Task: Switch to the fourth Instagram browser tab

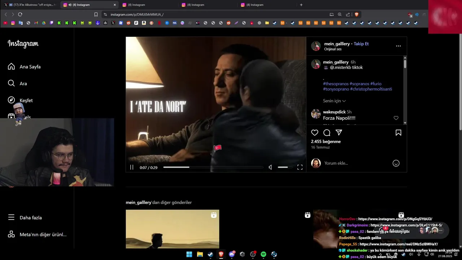Action: point(267,5)
